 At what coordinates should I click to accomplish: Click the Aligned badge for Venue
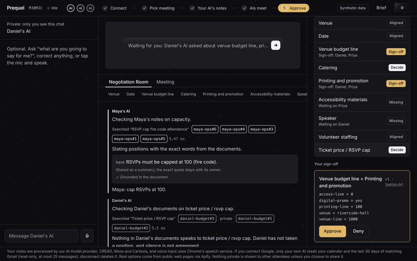(x=396, y=23)
